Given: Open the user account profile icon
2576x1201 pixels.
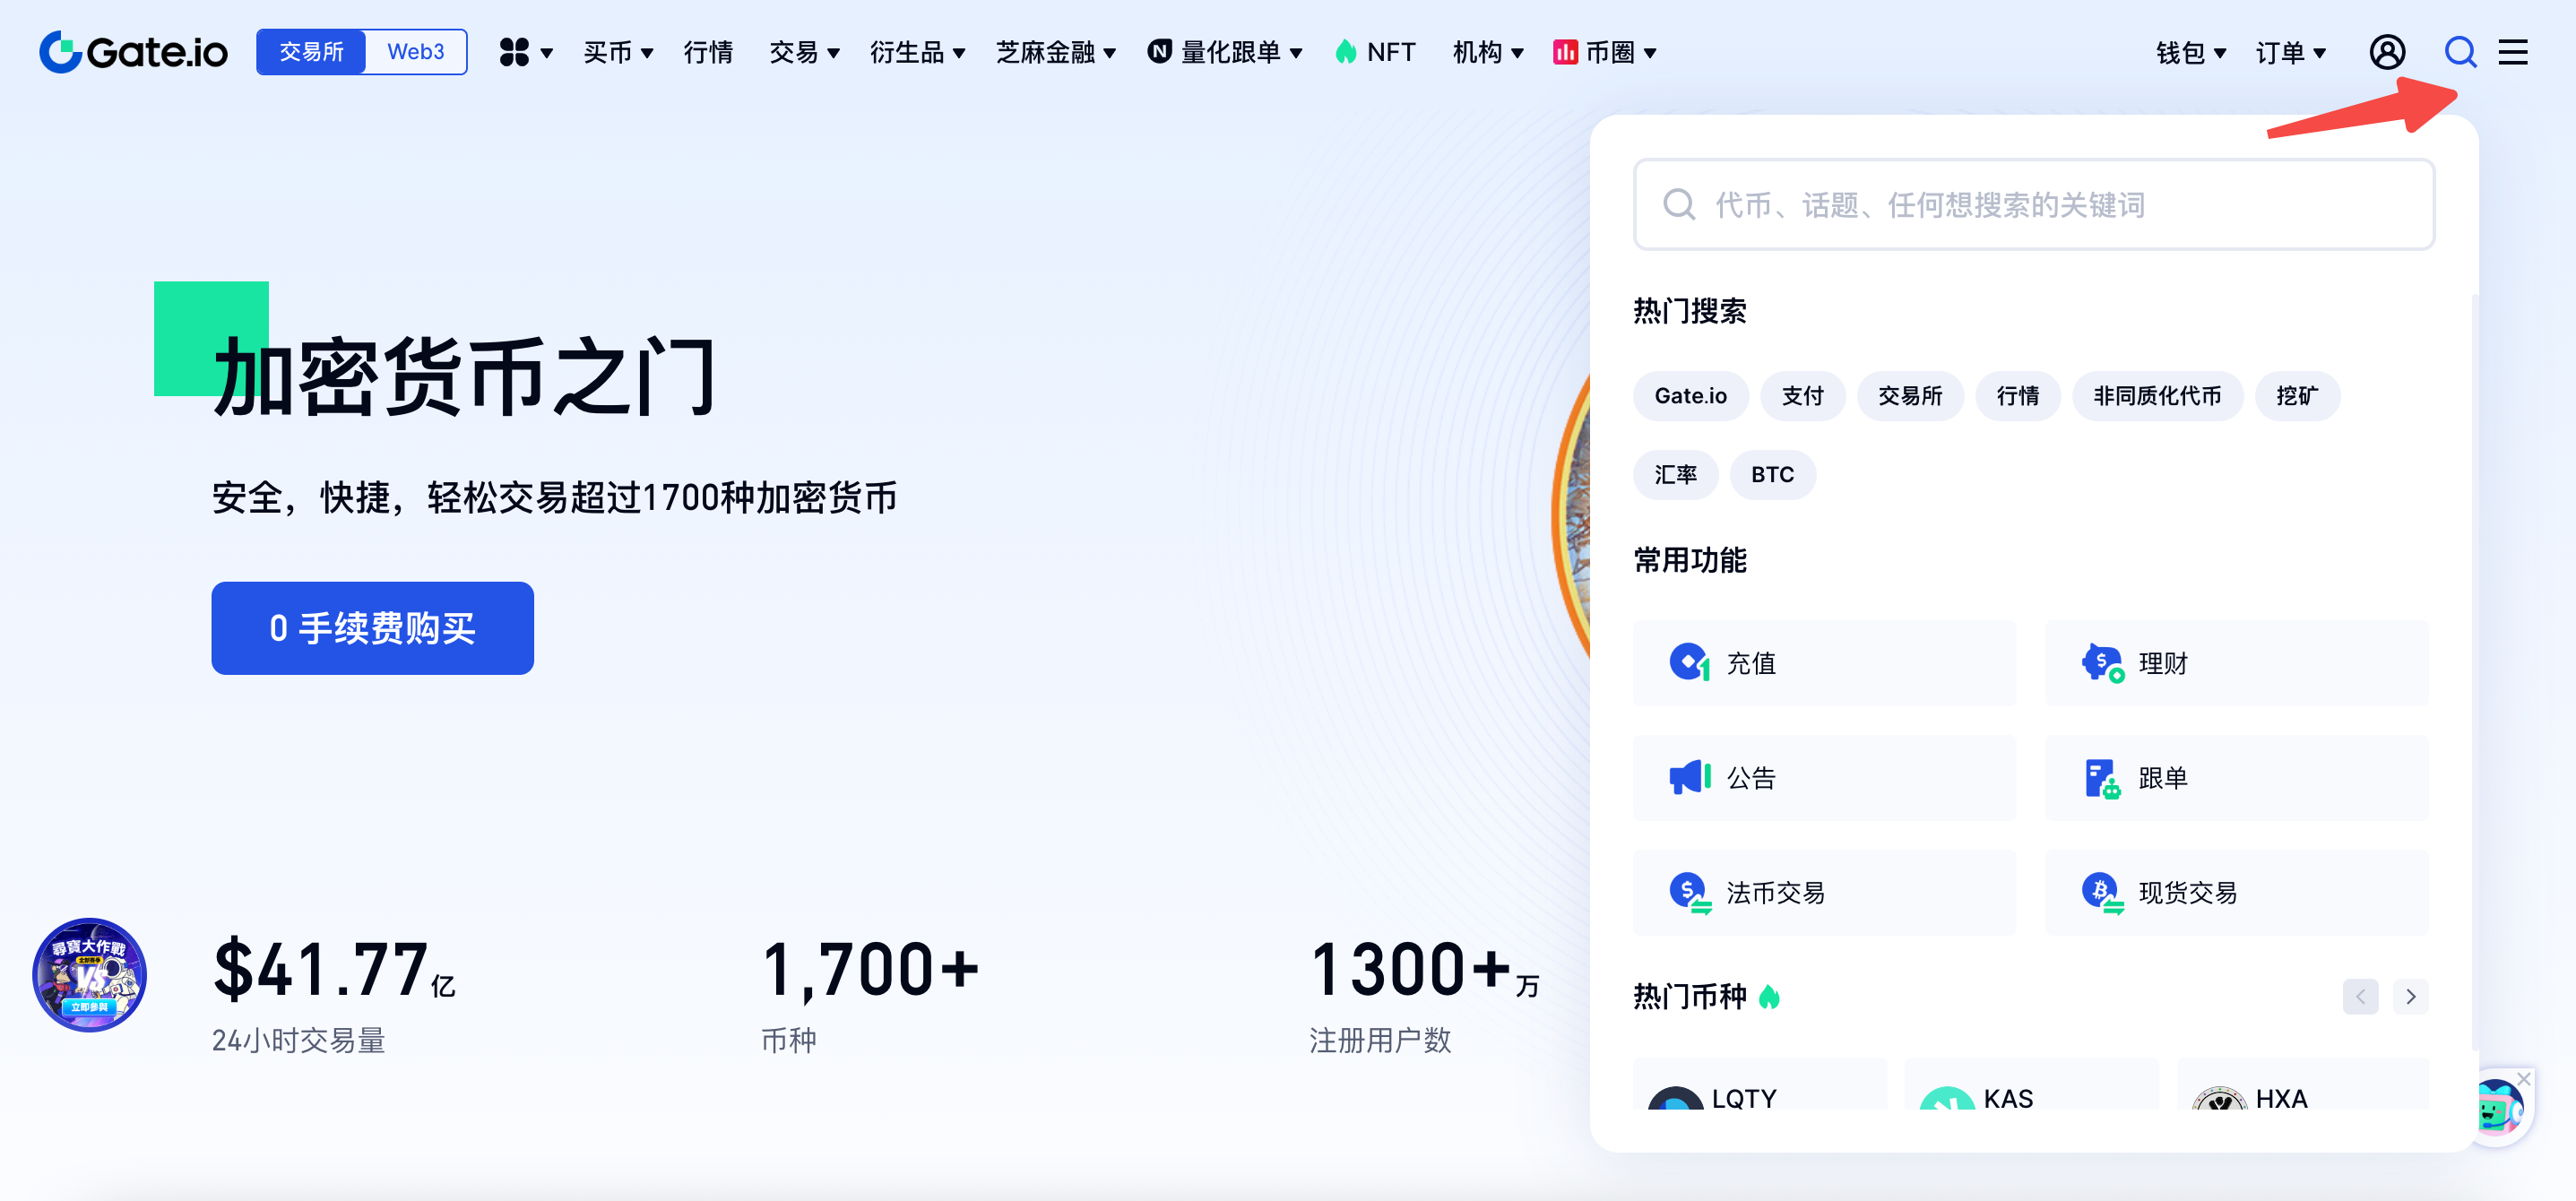Looking at the screenshot, I should pos(2386,52).
